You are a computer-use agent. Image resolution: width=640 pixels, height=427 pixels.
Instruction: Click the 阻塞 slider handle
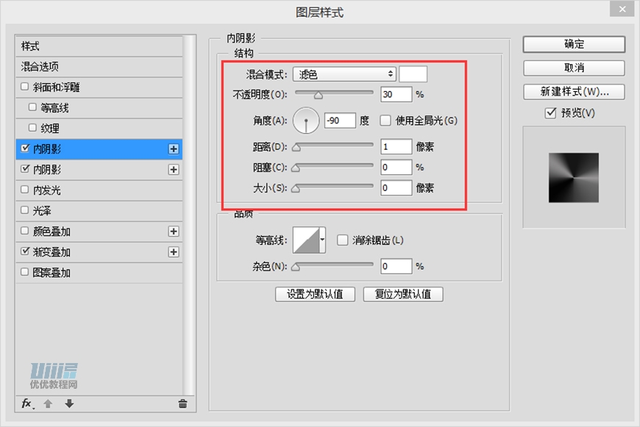coord(296,168)
